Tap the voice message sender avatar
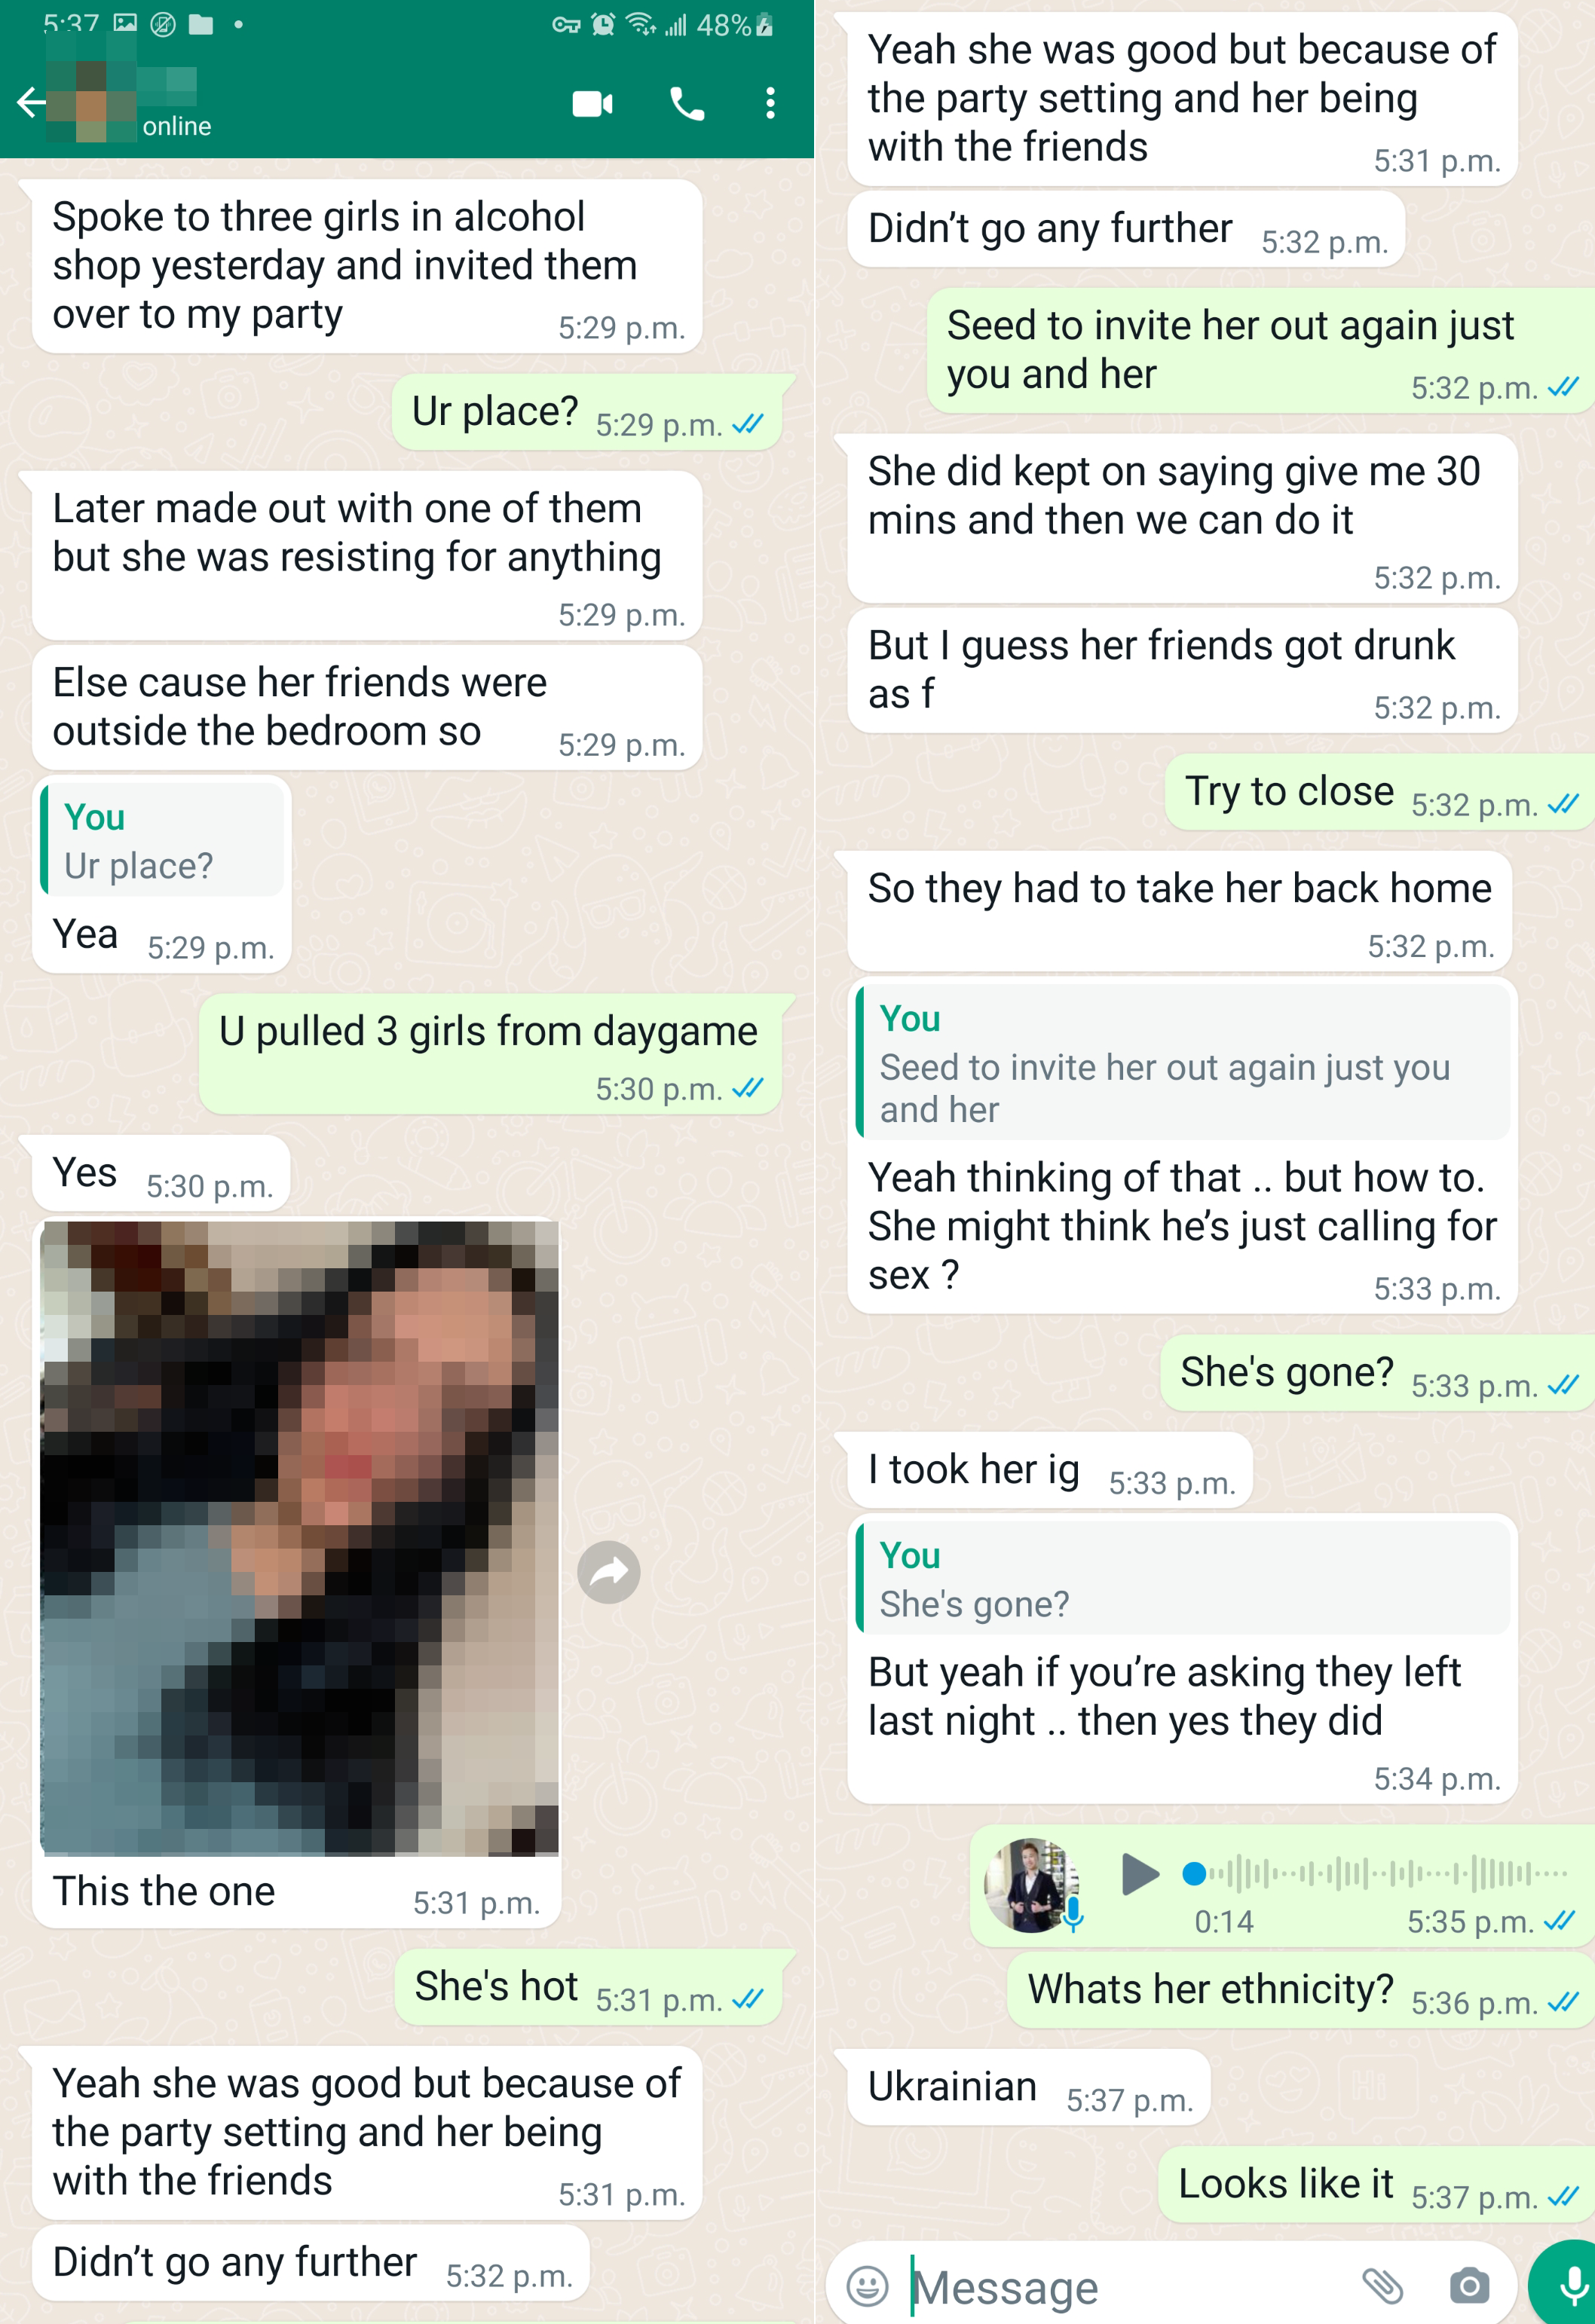 [1031, 1884]
